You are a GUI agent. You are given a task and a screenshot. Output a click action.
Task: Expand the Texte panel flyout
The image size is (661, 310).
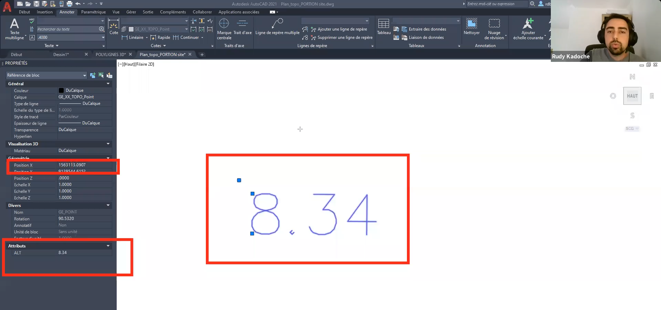[51, 46]
